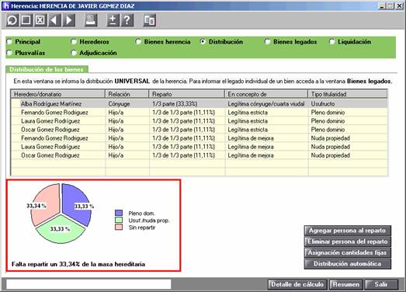Select Oscar Gomez Rodriguez Legítima de mejora row name
This screenshot has height=292, width=406.
click(x=50, y=155)
